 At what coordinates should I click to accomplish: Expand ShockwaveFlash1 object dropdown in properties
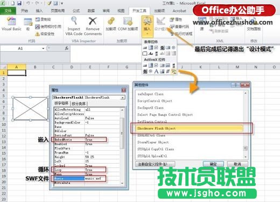(123, 97)
